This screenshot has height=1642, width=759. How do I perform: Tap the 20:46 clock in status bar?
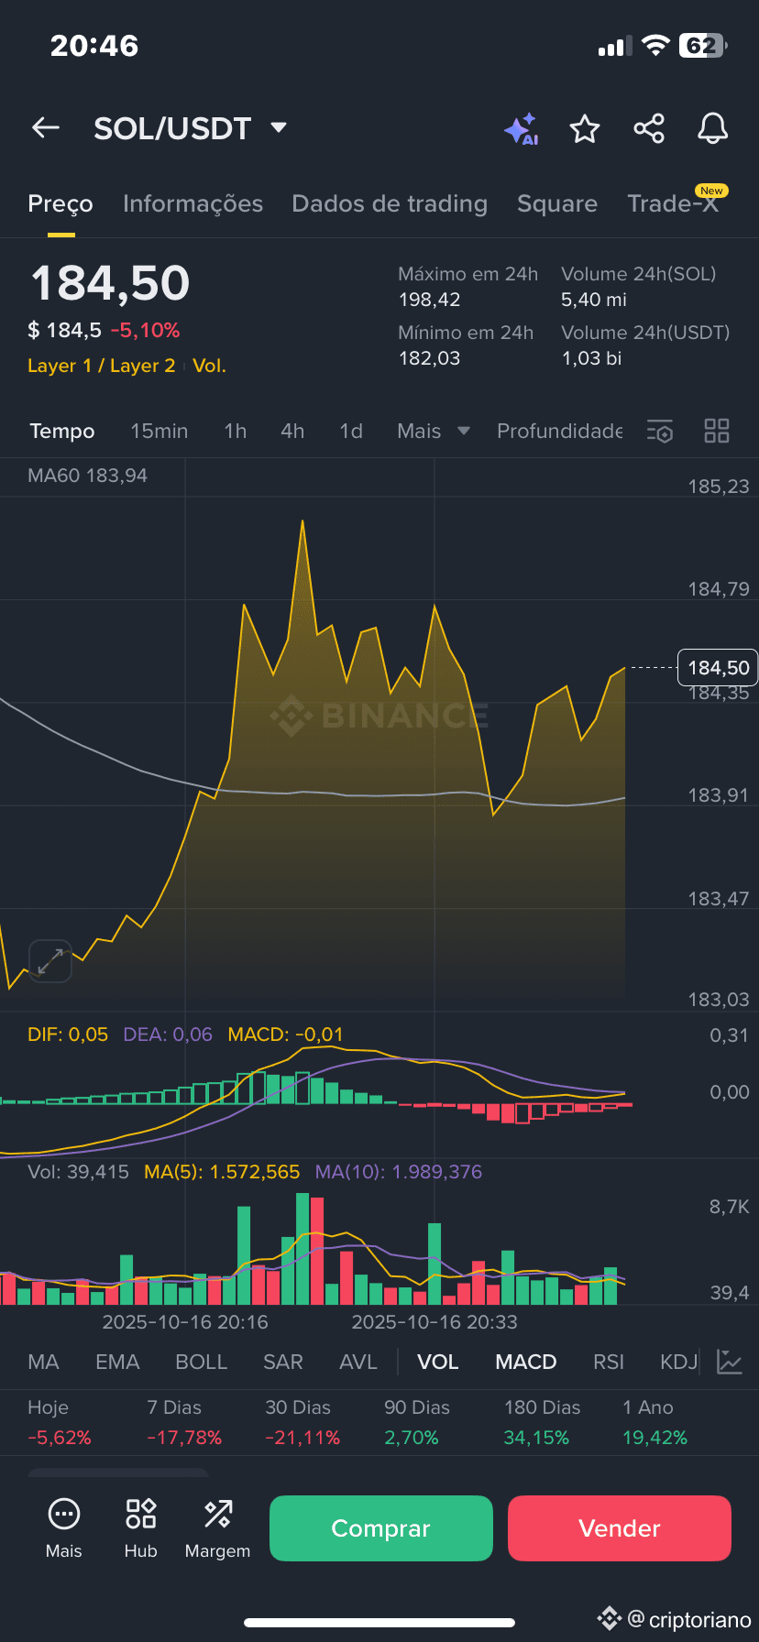pyautogui.click(x=94, y=46)
